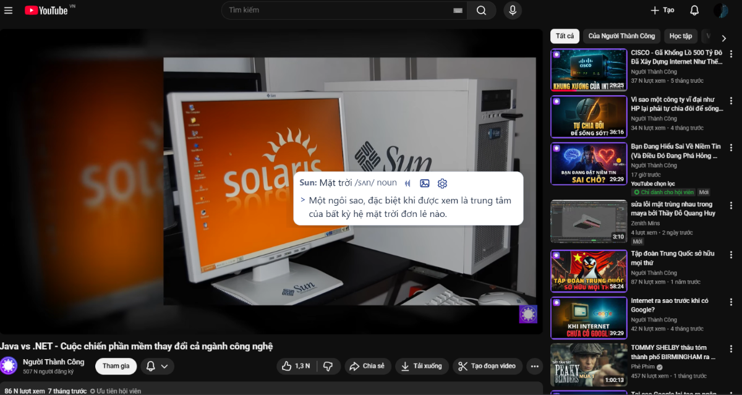Open Người Thành Công channel avatar
The image size is (742, 395).
click(9, 365)
